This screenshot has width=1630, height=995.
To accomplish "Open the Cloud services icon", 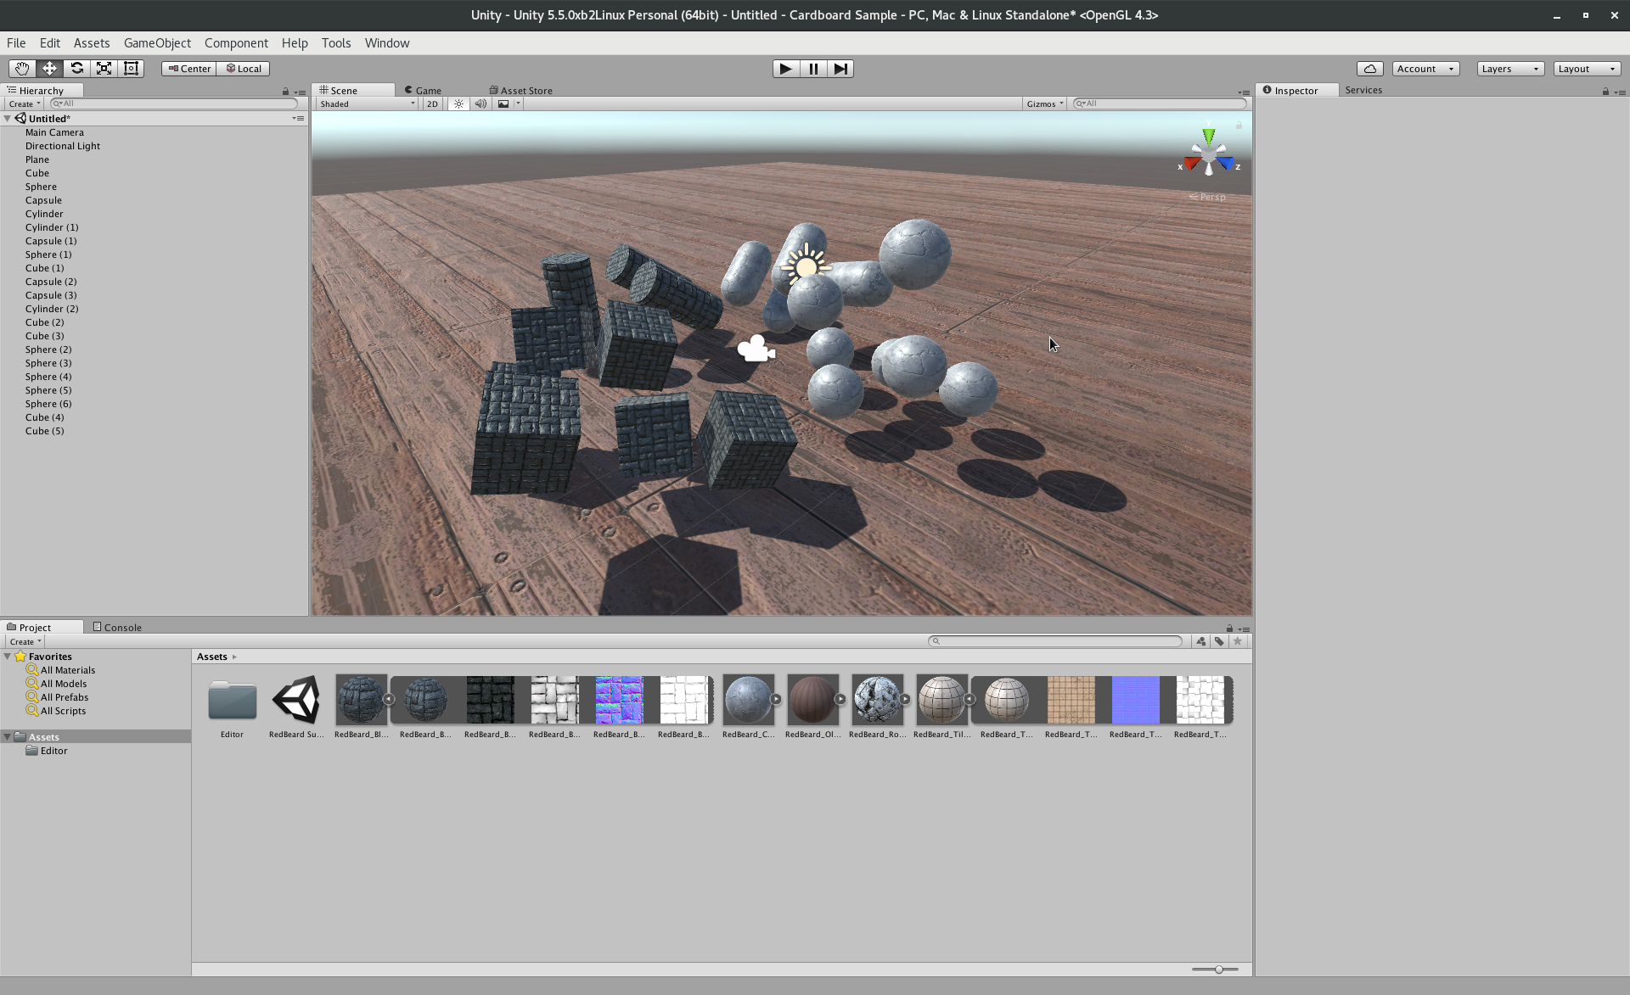I will pos(1369,69).
